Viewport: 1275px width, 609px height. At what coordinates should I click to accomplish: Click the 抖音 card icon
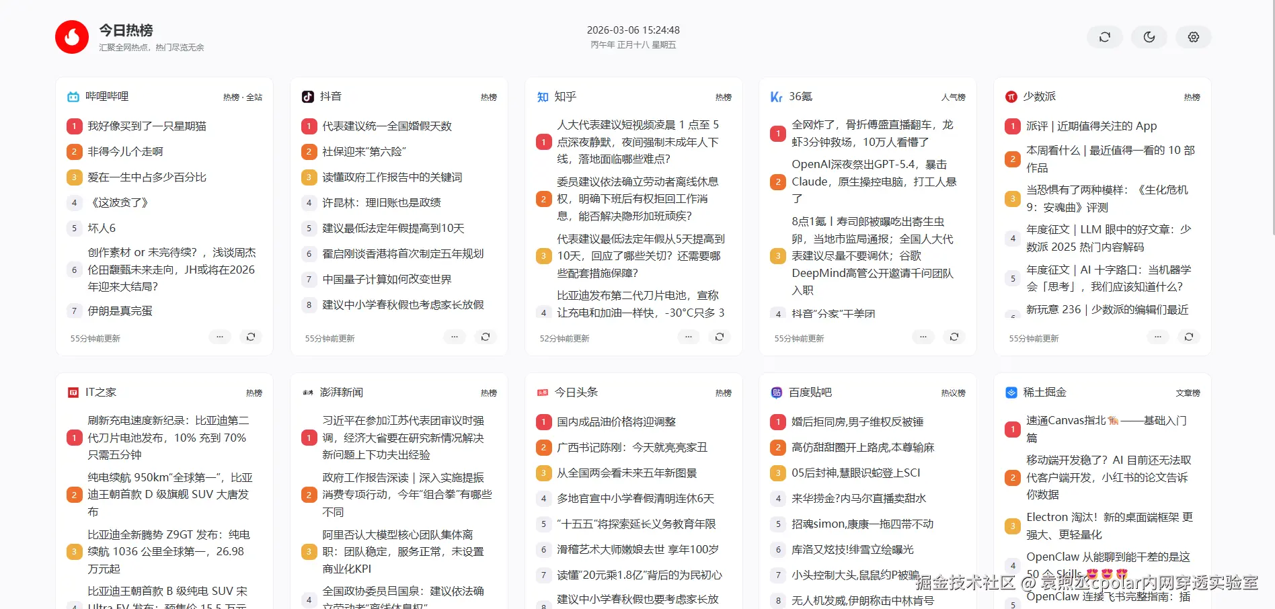click(x=308, y=97)
